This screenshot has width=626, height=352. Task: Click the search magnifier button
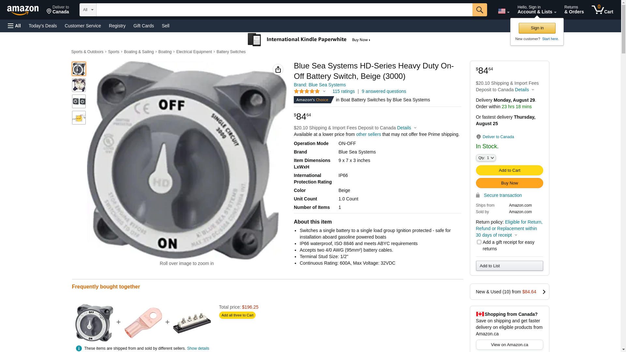pyautogui.click(x=479, y=10)
